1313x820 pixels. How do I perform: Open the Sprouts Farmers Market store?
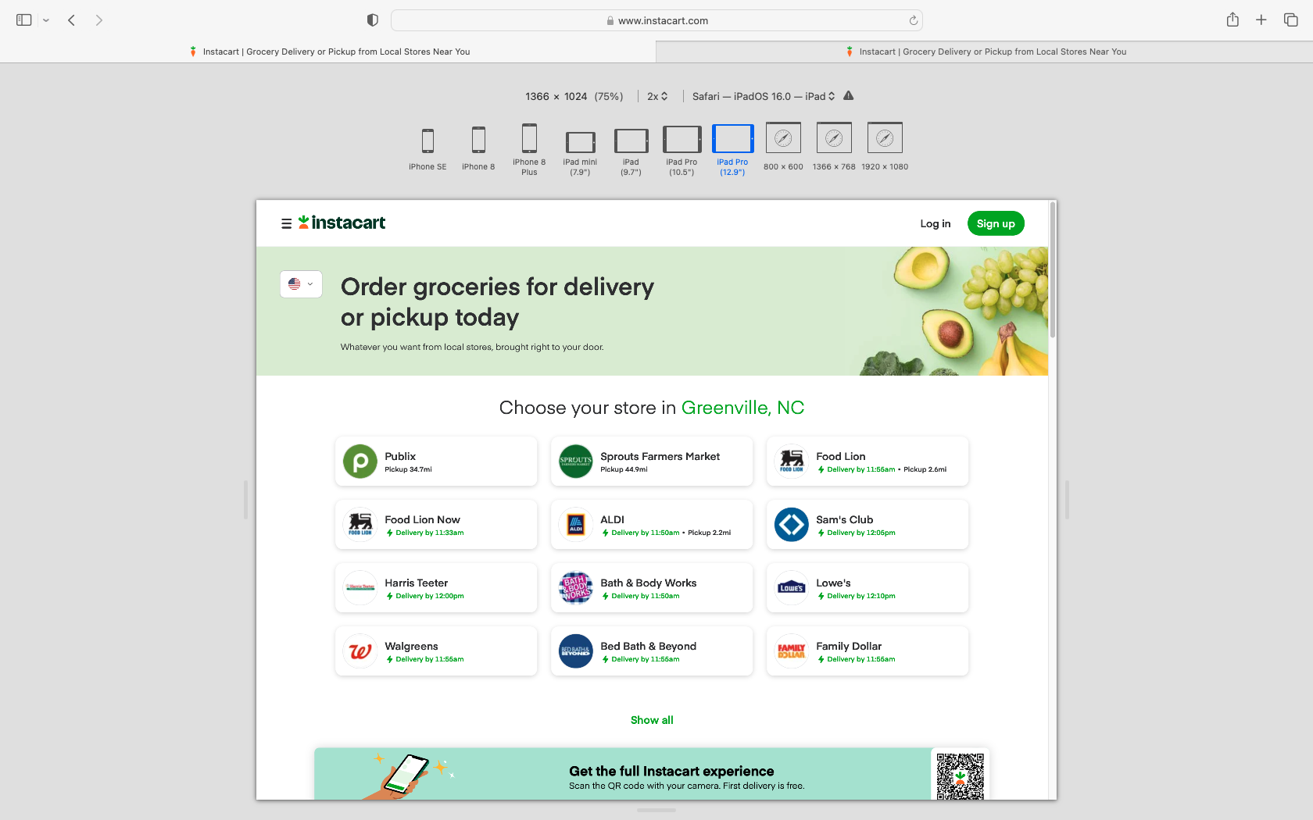coord(652,462)
